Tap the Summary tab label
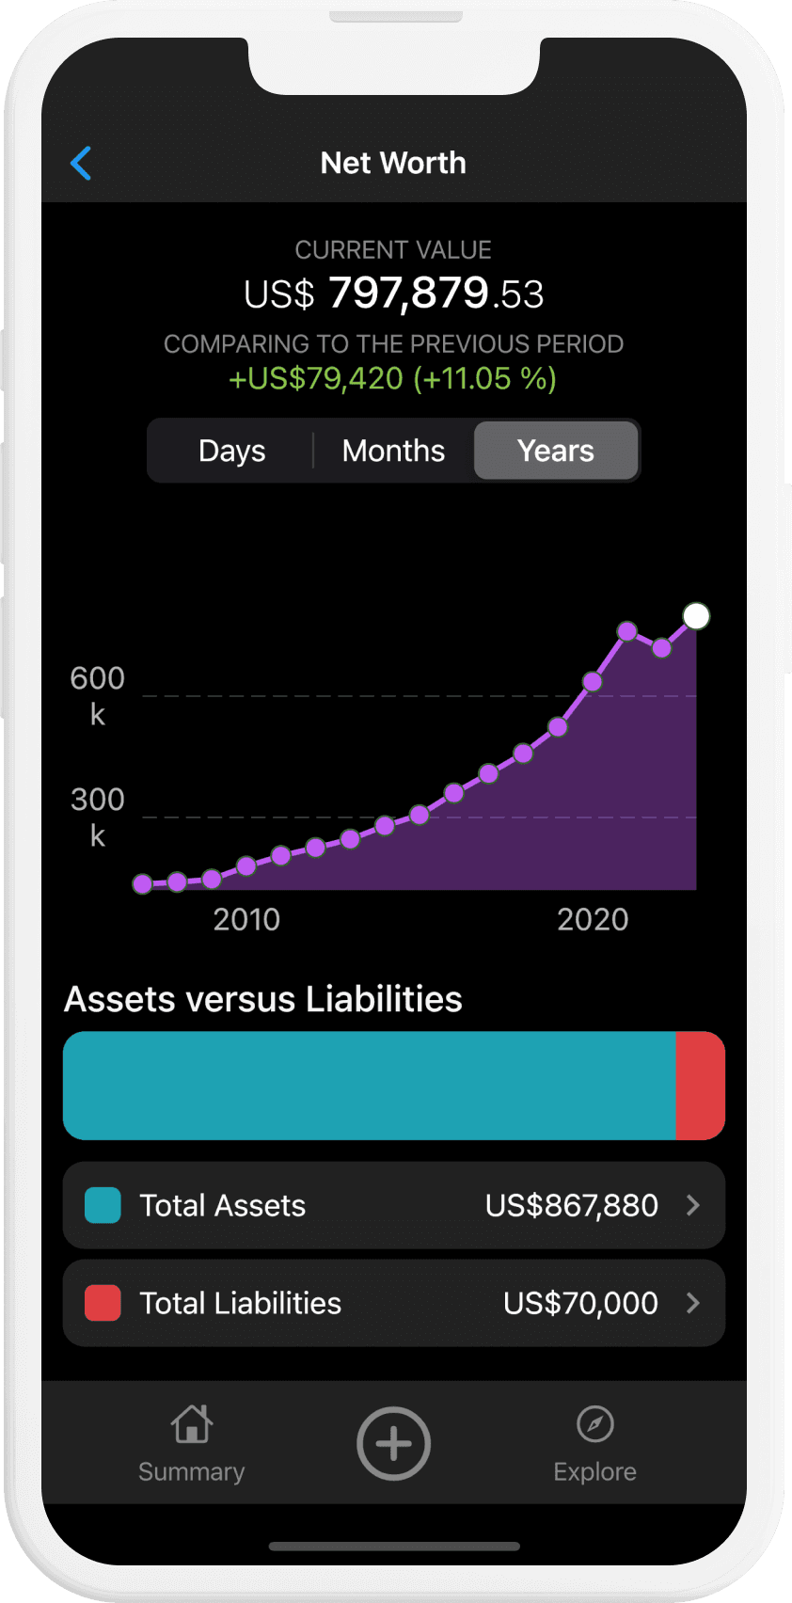The height and width of the screenshot is (1603, 792). pyautogui.click(x=192, y=1471)
